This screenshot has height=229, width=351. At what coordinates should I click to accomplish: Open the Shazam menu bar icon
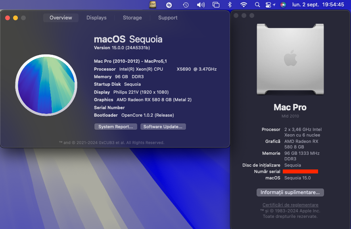click(x=169, y=5)
